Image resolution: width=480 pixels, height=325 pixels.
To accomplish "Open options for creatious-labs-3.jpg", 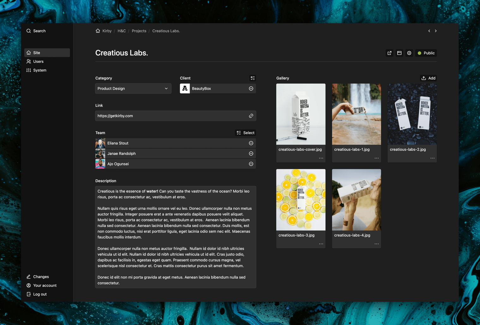I will pos(321,244).
